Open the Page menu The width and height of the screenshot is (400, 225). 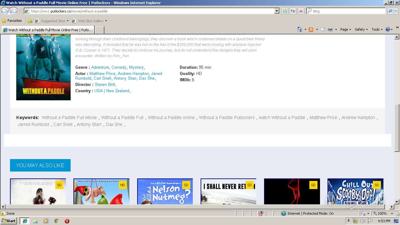(x=346, y=29)
